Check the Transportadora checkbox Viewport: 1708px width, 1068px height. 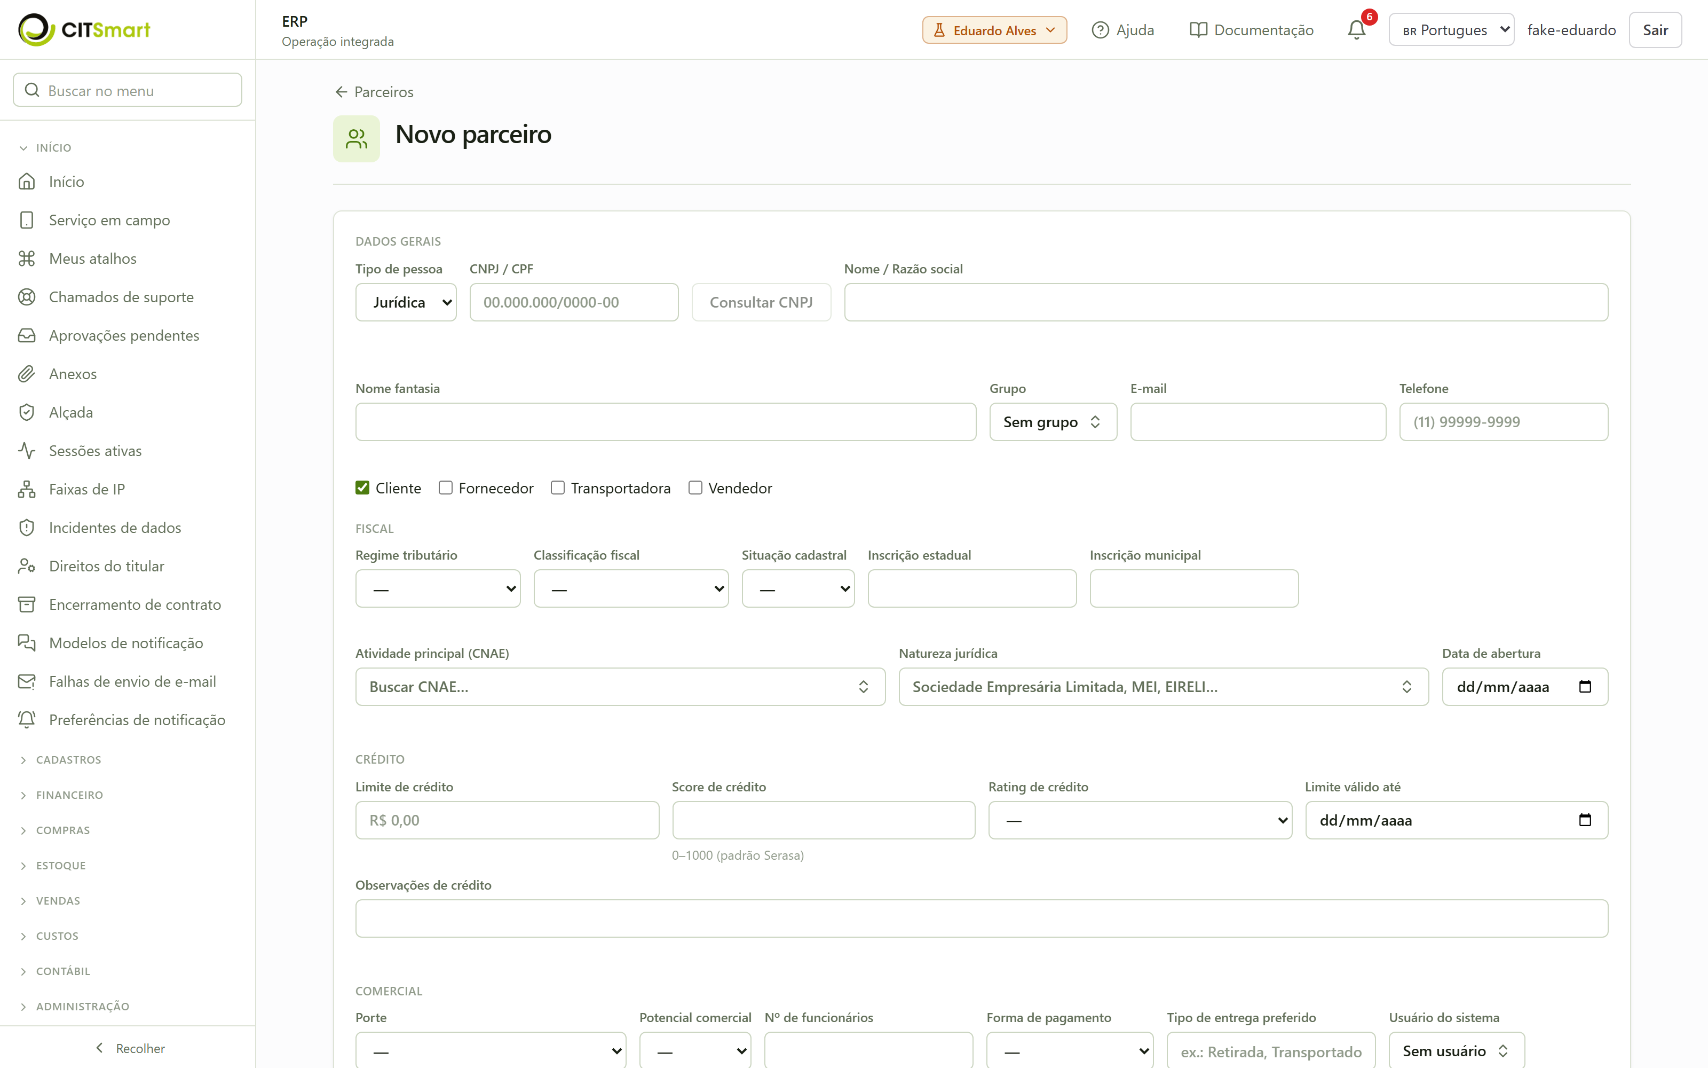(x=558, y=488)
